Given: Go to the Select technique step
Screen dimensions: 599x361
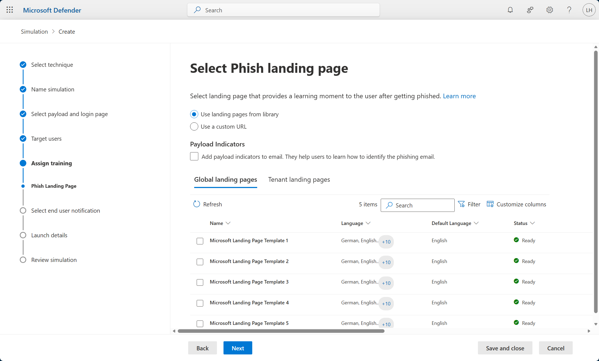Looking at the screenshot, I should click(52, 65).
